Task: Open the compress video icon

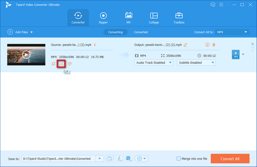Action: pyautogui.click(x=214, y=45)
